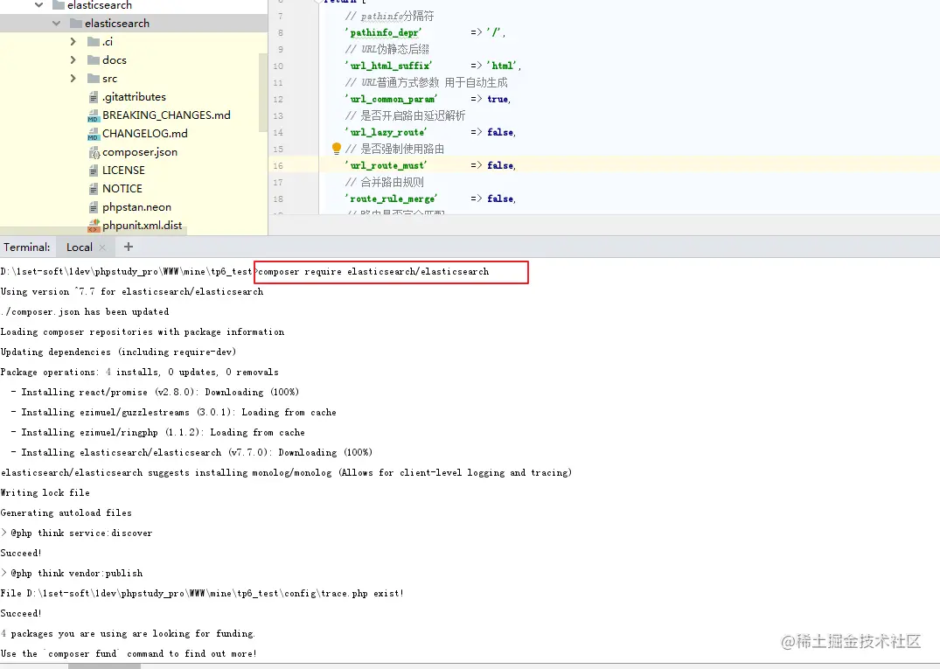This screenshot has height=669, width=940.
Task: Click the trace.php exist! terminal line
Action: 202,594
